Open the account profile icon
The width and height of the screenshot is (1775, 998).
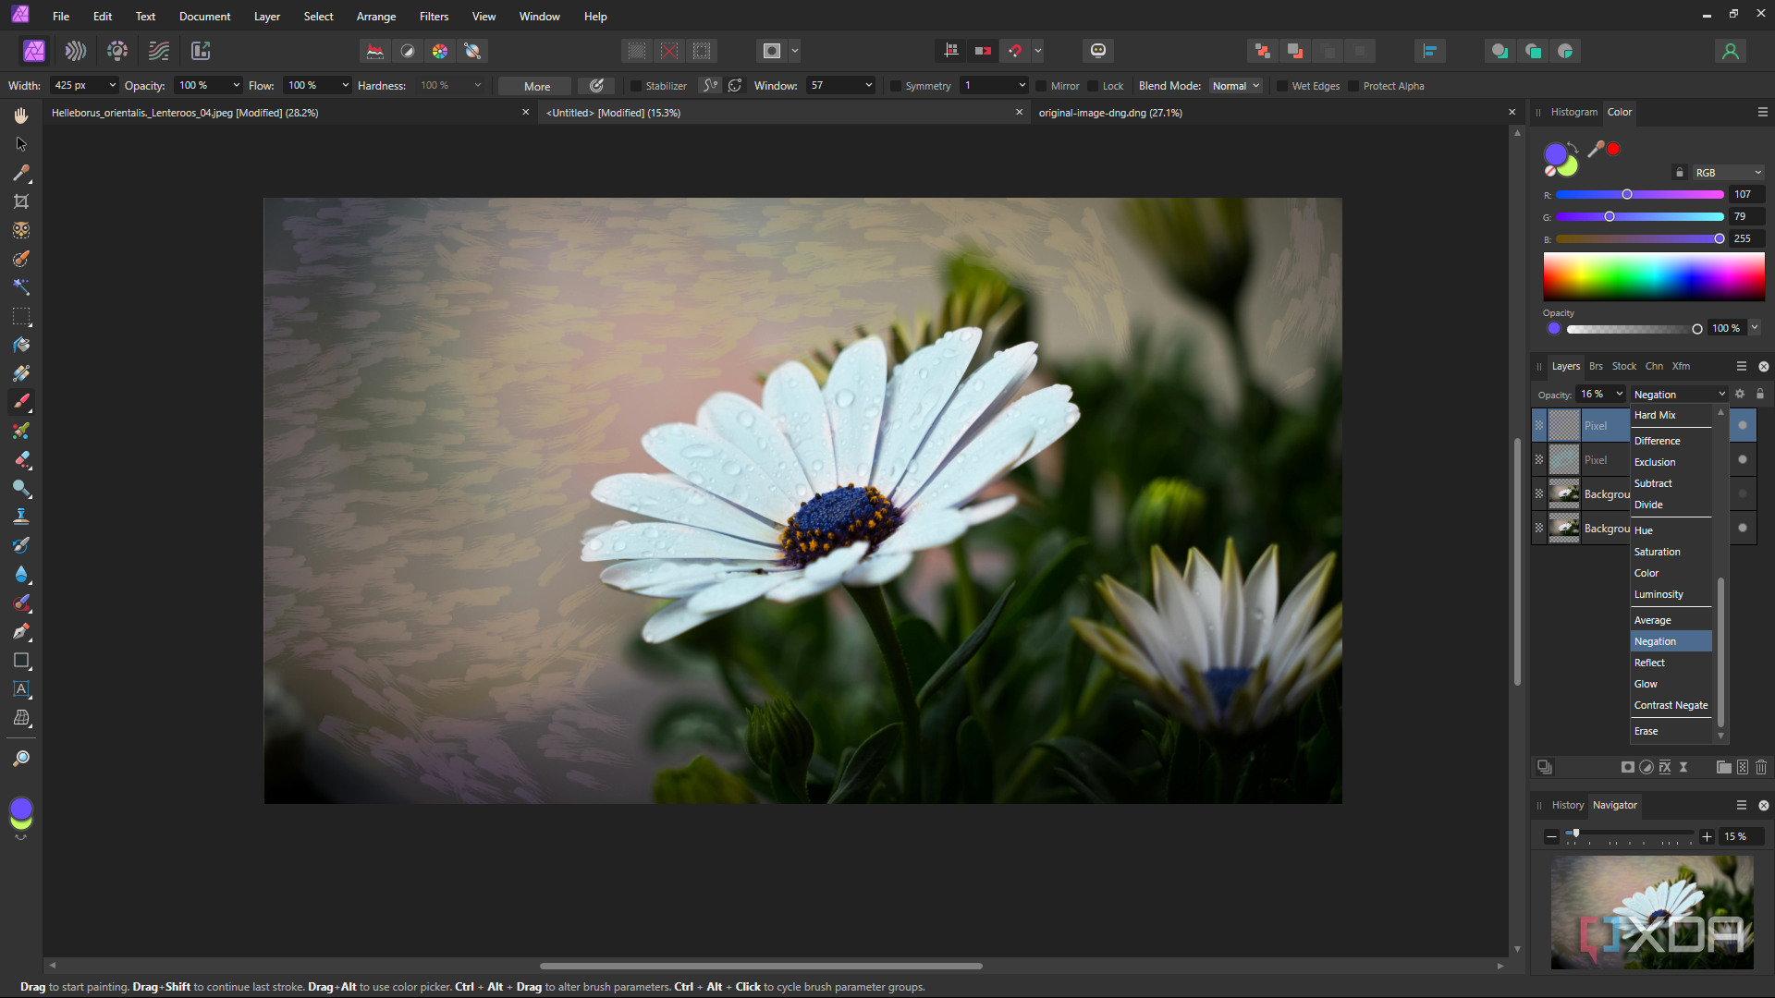point(1731,51)
